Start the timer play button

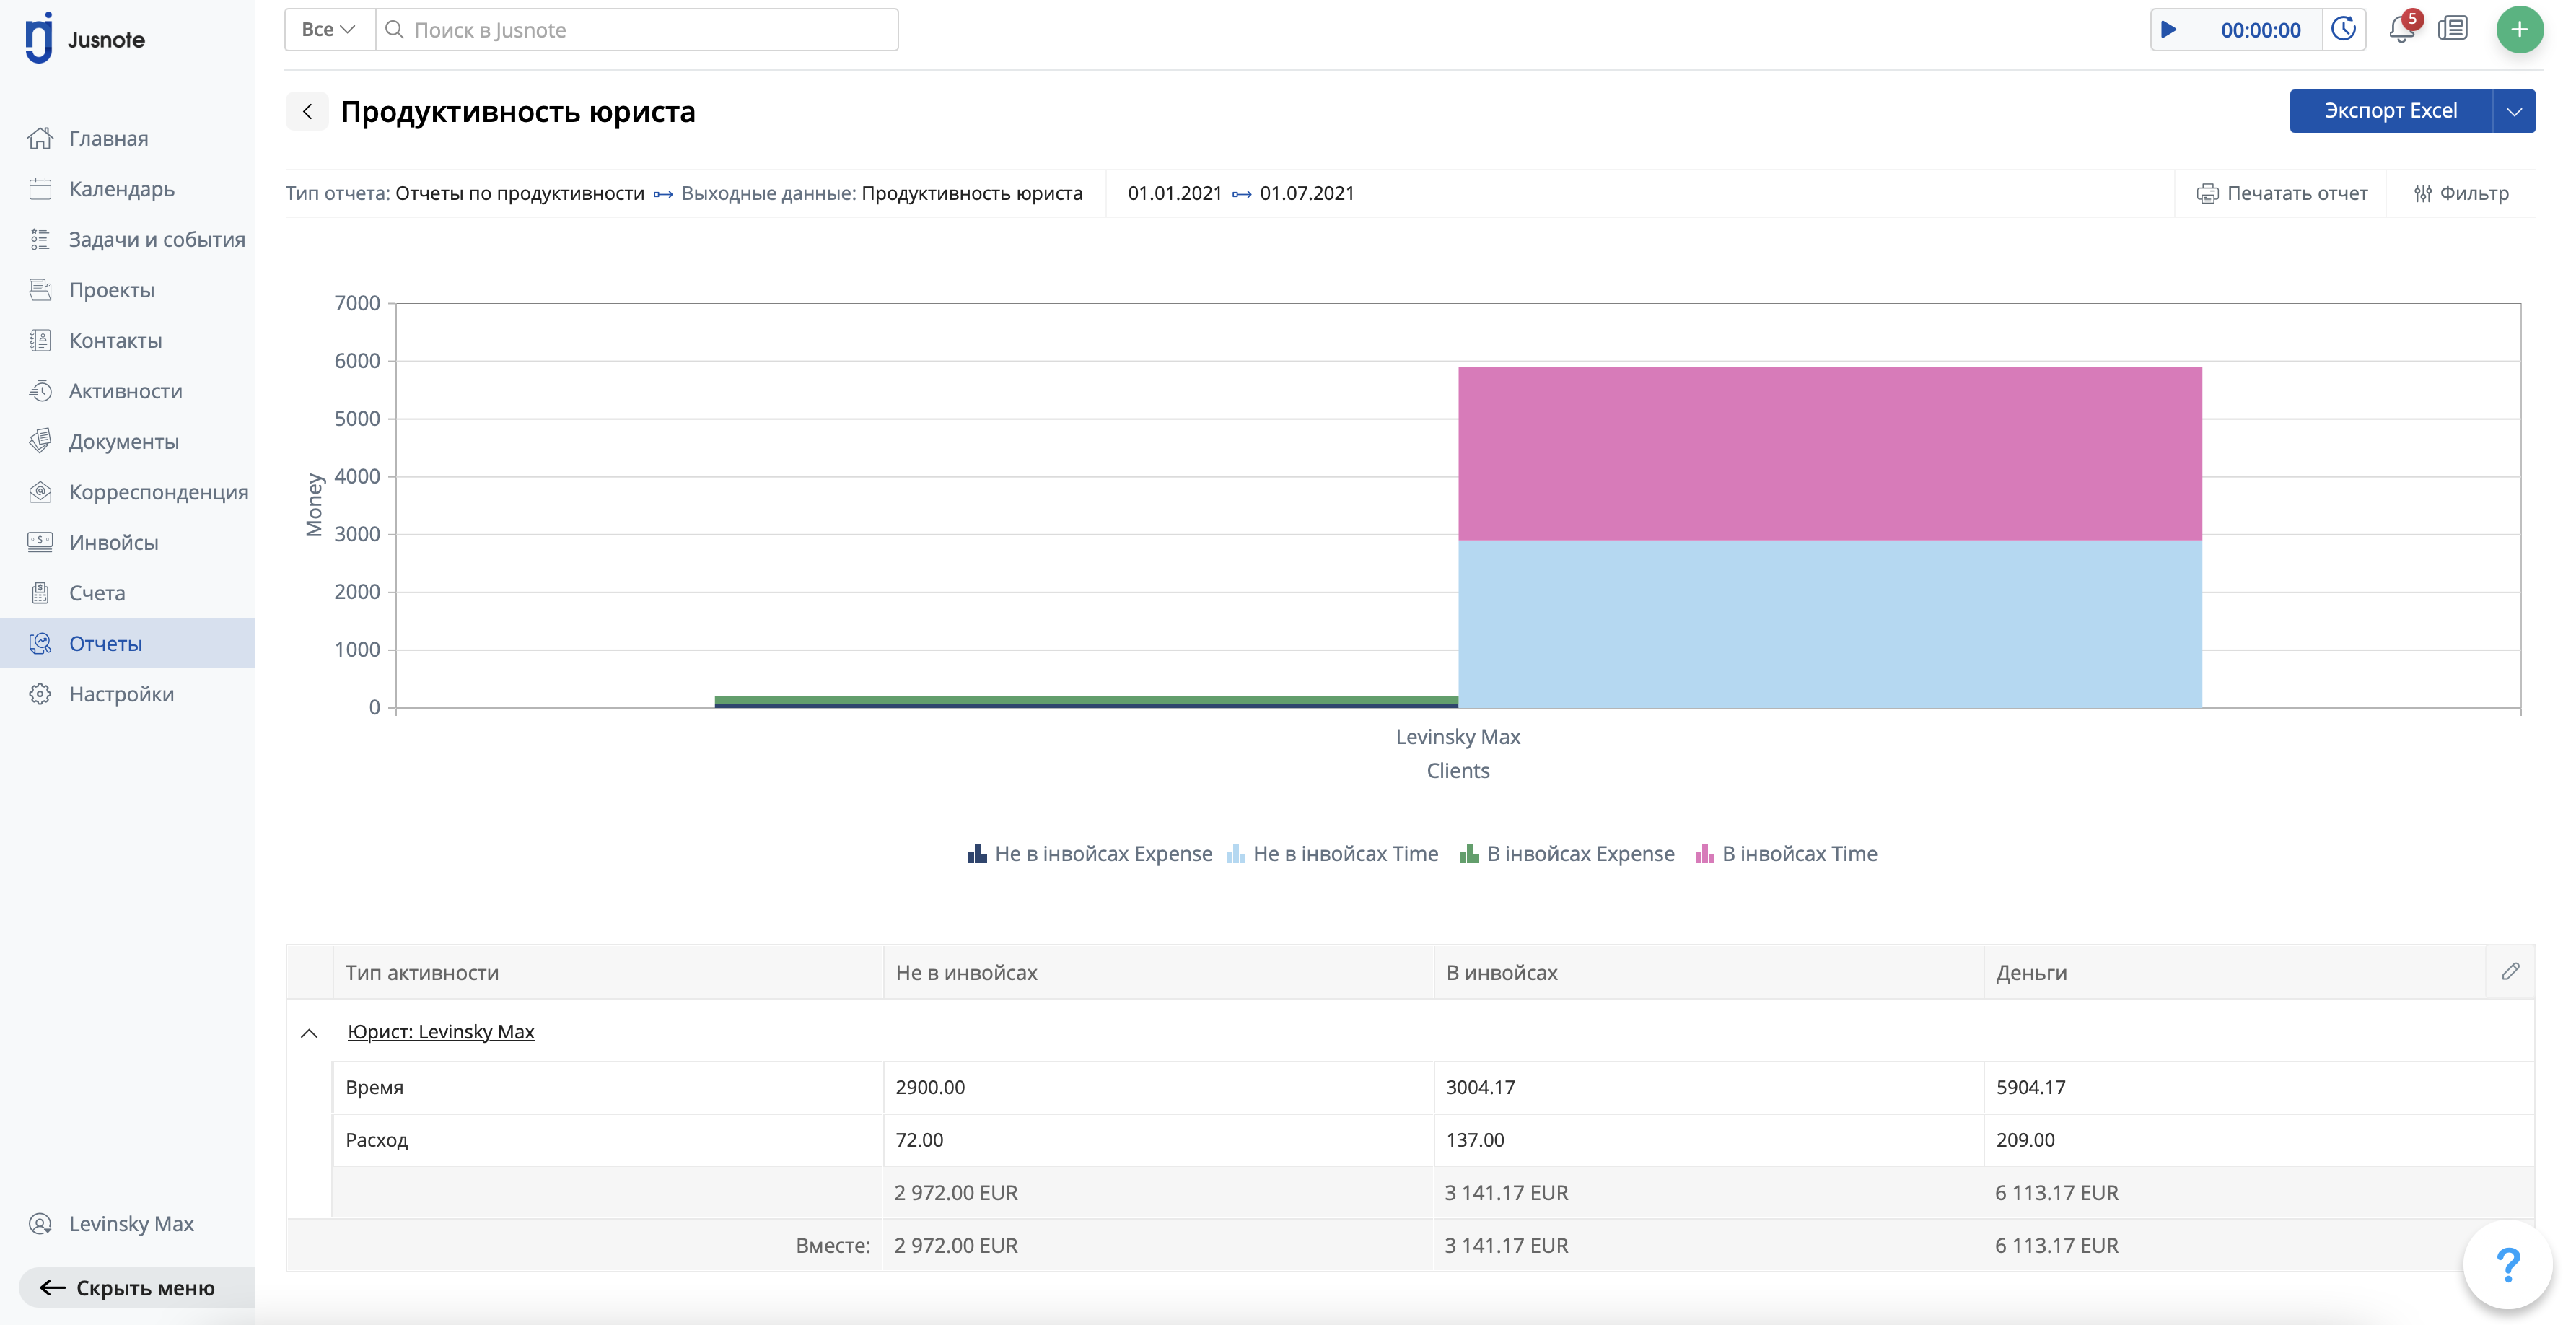[2168, 30]
